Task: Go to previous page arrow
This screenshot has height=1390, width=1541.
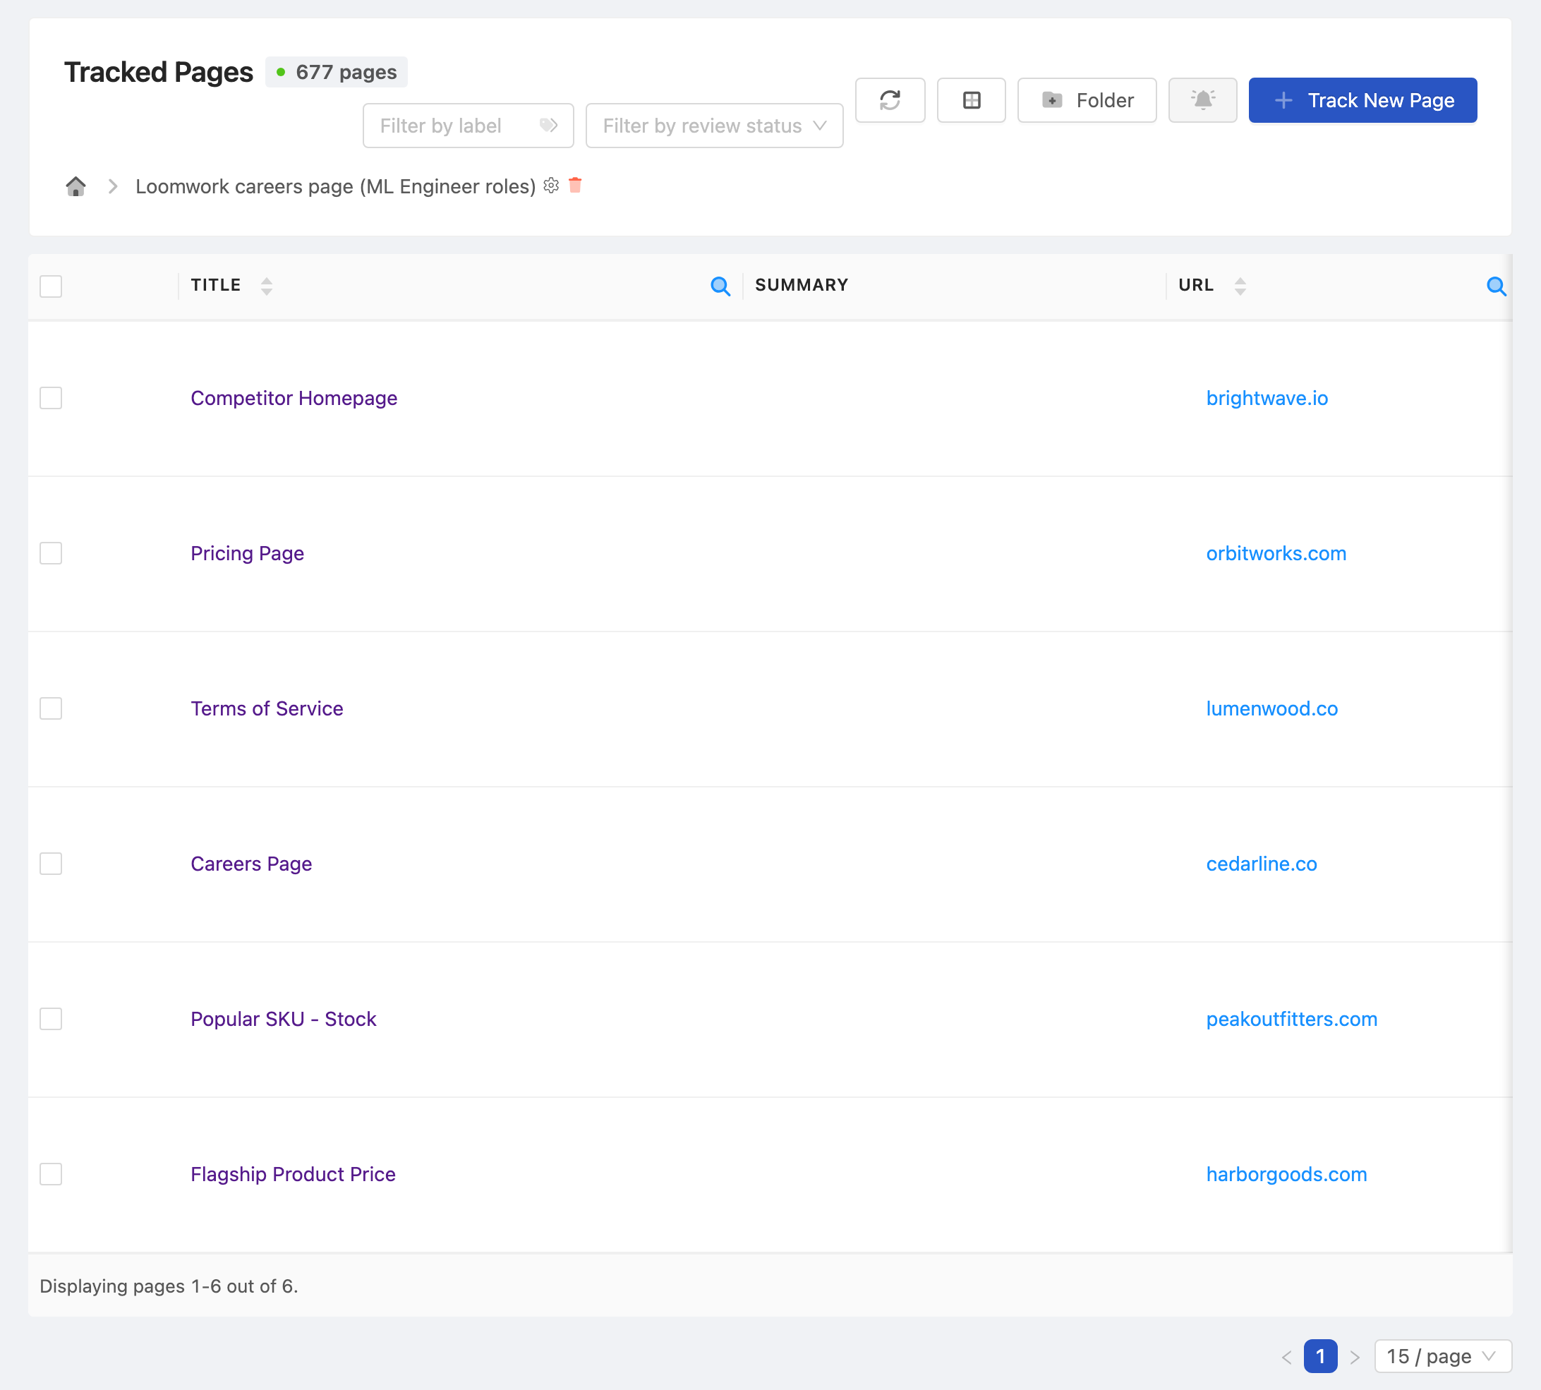Action: 1287,1356
